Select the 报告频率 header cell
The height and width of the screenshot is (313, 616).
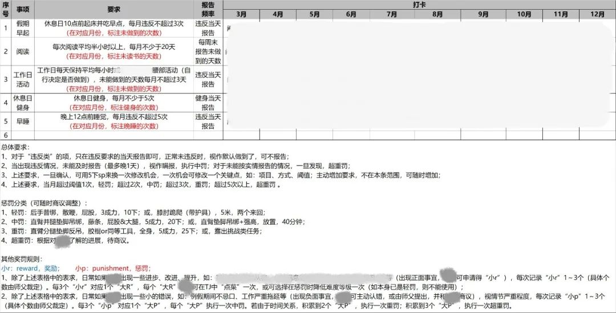click(x=208, y=10)
